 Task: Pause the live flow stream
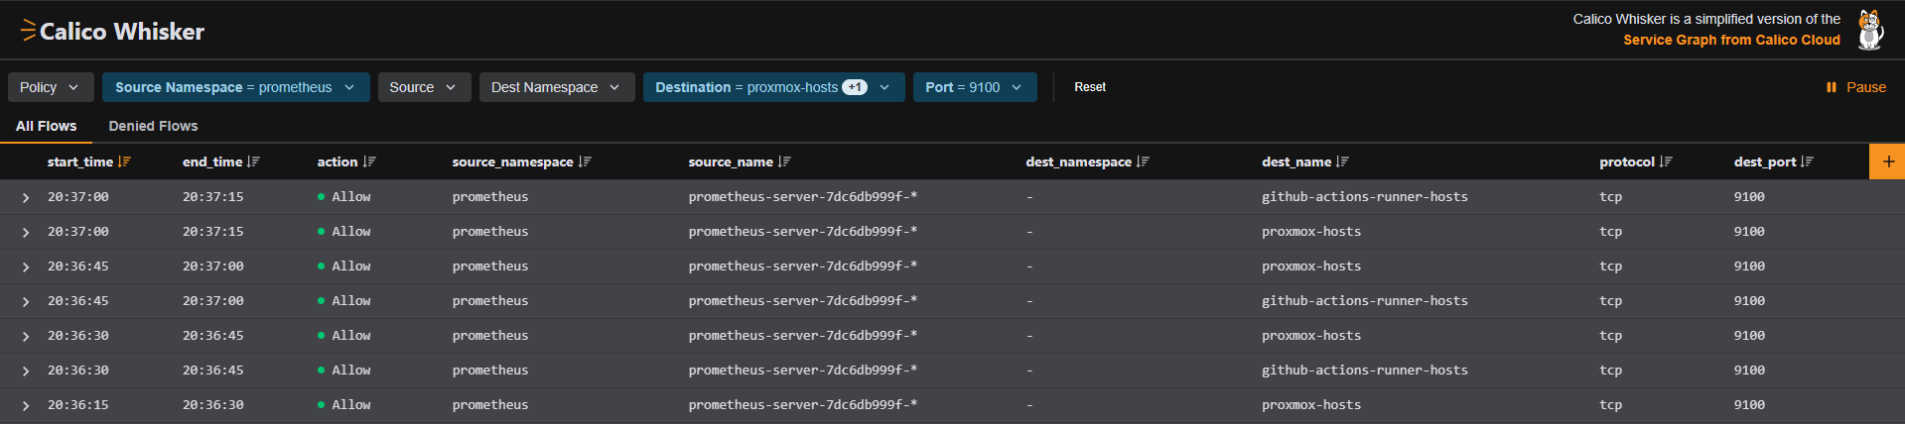[1855, 87]
